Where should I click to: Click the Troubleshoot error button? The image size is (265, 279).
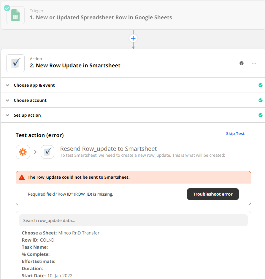point(213,194)
